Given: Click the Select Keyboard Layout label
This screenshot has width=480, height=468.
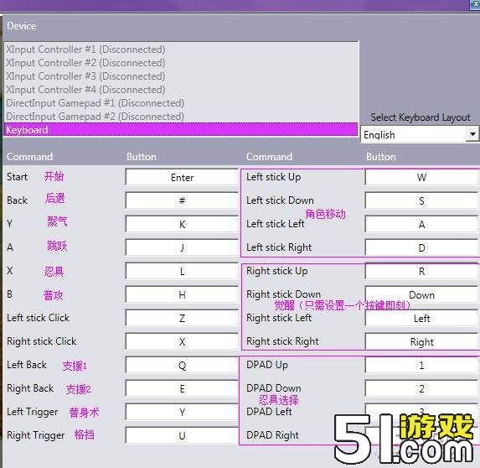Looking at the screenshot, I should 421,117.
